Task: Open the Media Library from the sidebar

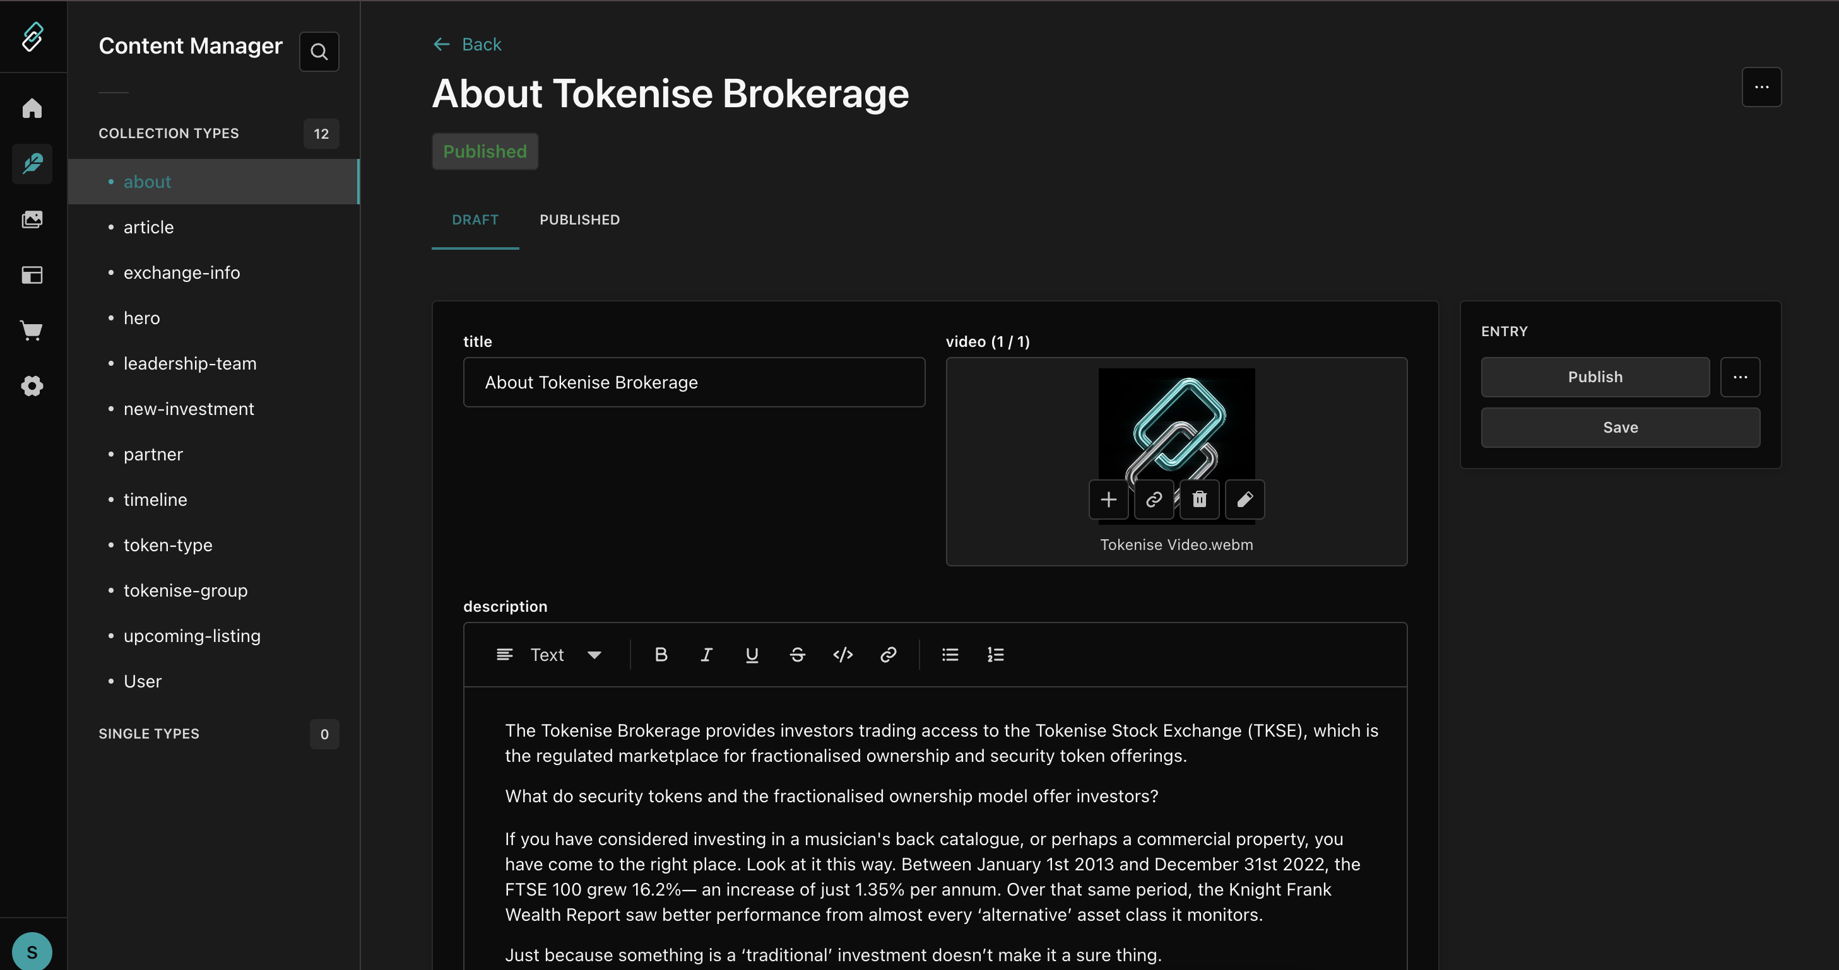Action: pos(32,219)
